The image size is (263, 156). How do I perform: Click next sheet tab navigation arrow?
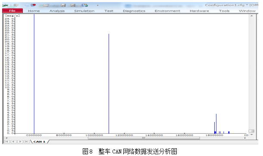[20, 142]
